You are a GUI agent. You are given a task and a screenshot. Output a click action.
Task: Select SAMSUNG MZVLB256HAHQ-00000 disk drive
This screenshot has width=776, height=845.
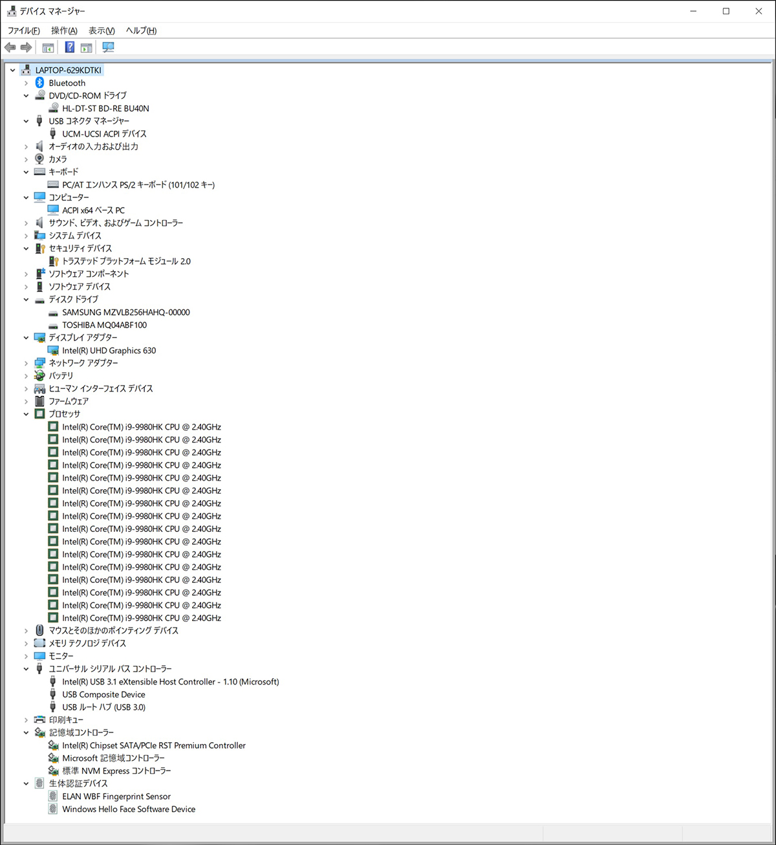tap(125, 313)
